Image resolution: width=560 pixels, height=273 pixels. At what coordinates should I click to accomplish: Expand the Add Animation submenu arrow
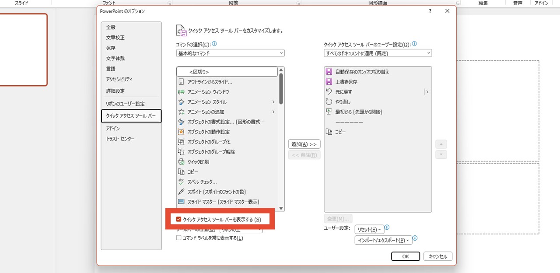pos(273,112)
